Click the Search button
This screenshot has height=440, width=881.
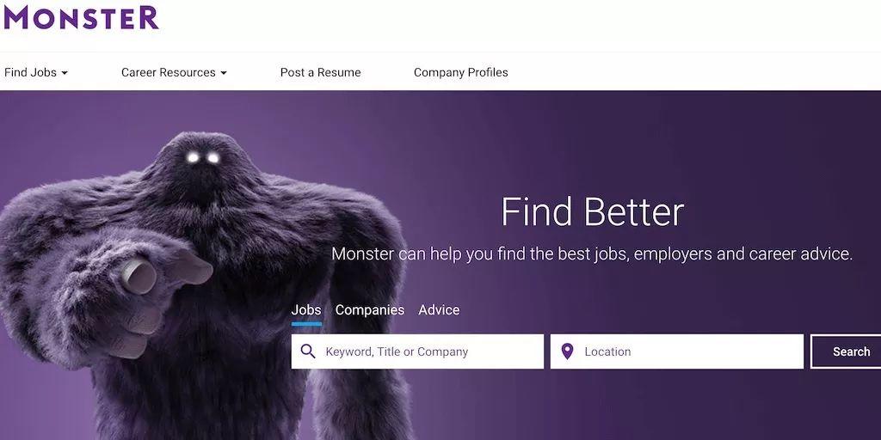point(847,351)
